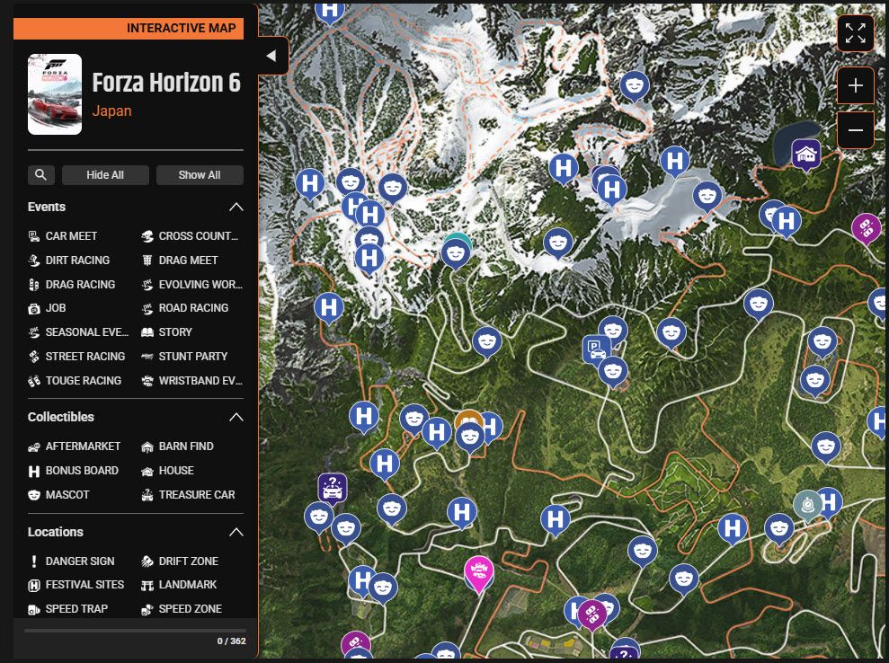The width and height of the screenshot is (889, 663).
Task: Select the parking car marker on map
Action: click(x=595, y=348)
